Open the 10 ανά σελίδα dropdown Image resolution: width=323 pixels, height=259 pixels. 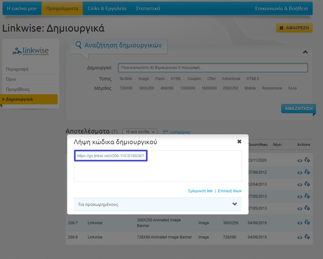coord(140,132)
